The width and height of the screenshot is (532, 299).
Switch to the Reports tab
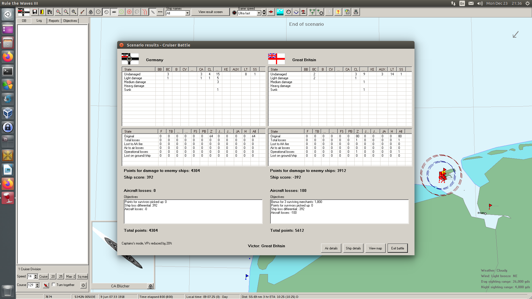(x=54, y=21)
